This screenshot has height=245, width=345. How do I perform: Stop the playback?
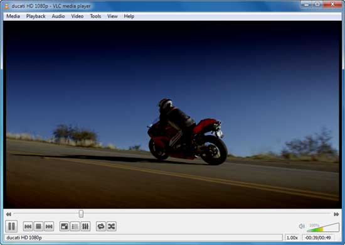[38, 226]
